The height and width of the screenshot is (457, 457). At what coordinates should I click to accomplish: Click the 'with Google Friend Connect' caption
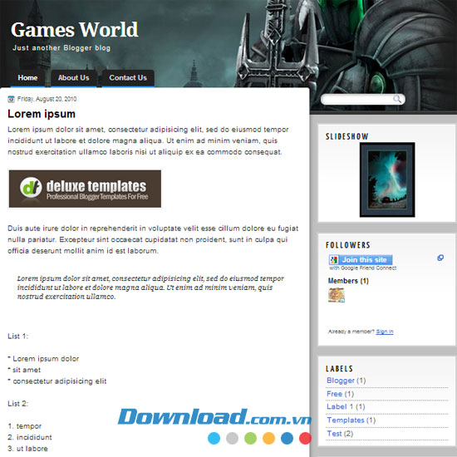363,268
